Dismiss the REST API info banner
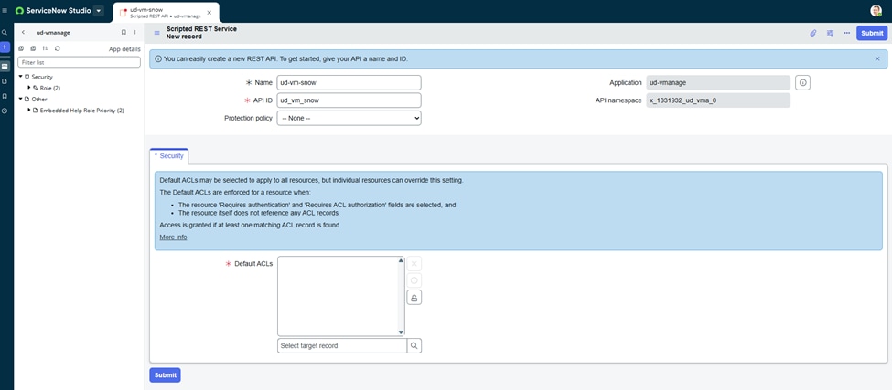 click(877, 58)
